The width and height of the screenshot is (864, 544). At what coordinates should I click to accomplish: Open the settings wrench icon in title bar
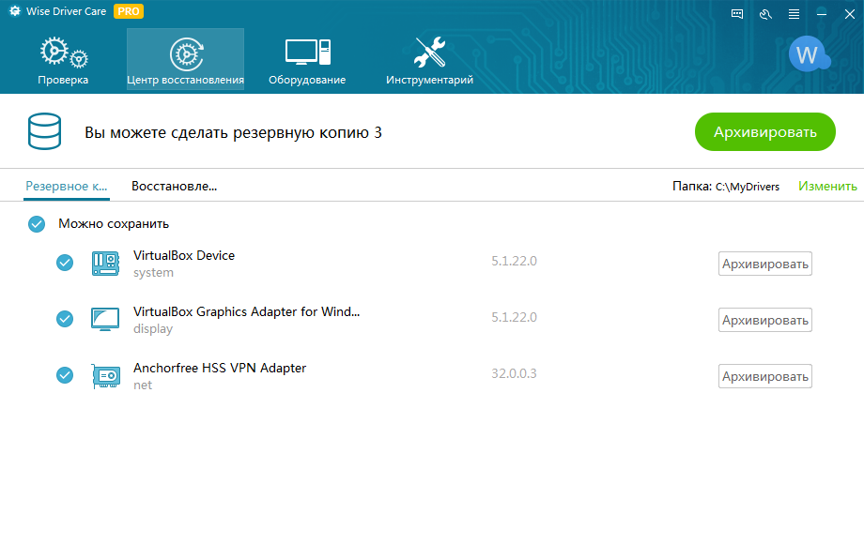[x=765, y=14]
